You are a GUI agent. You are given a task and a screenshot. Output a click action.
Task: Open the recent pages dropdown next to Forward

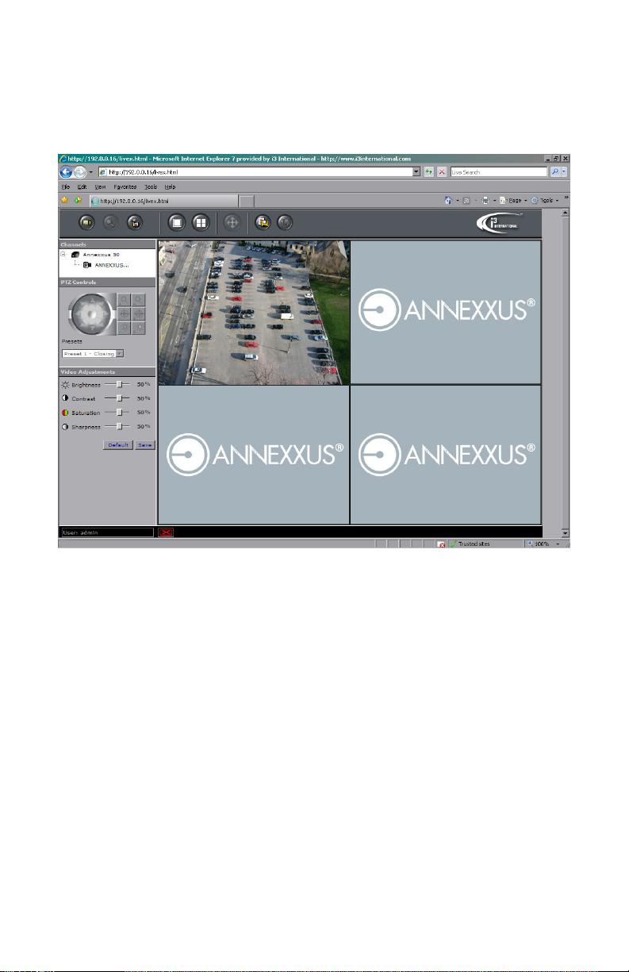click(x=91, y=172)
